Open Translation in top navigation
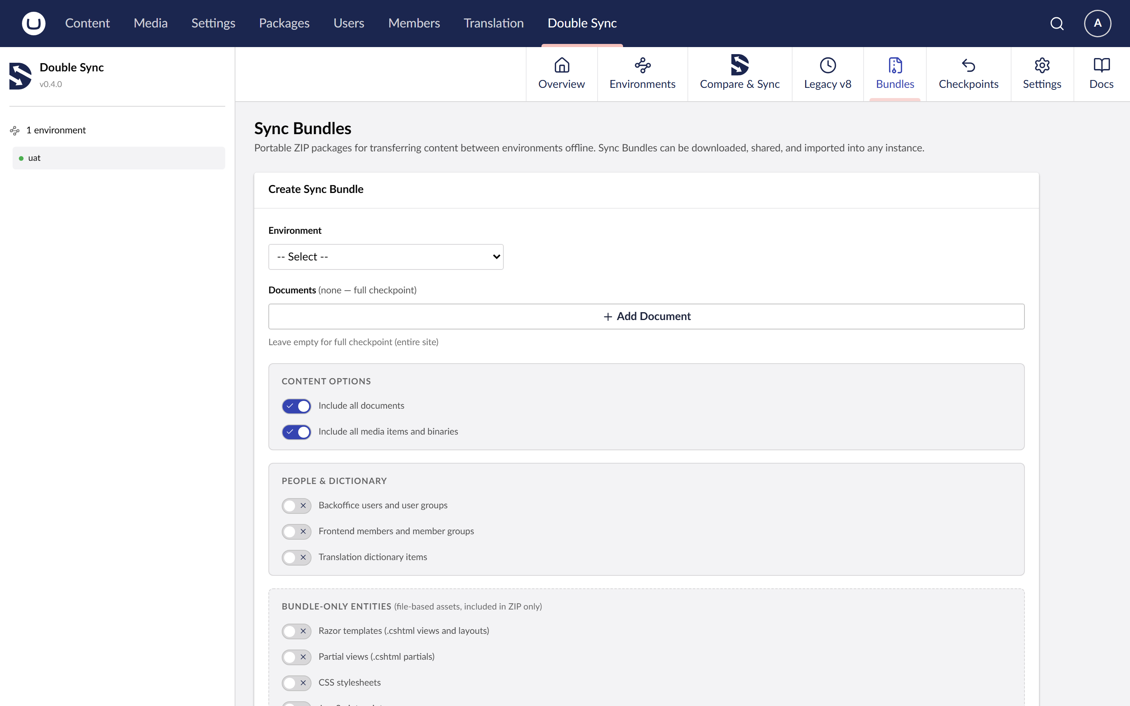Viewport: 1130px width, 706px height. coord(494,24)
